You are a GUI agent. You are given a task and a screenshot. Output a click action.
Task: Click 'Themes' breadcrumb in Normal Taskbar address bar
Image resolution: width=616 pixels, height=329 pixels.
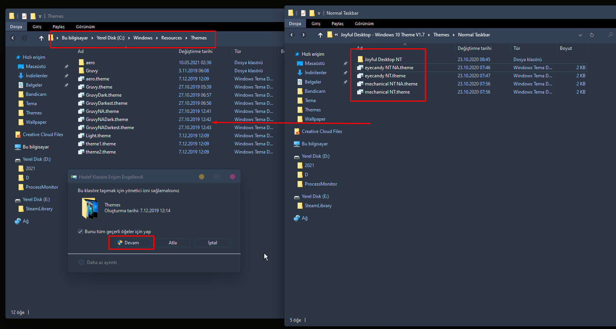[441, 35]
